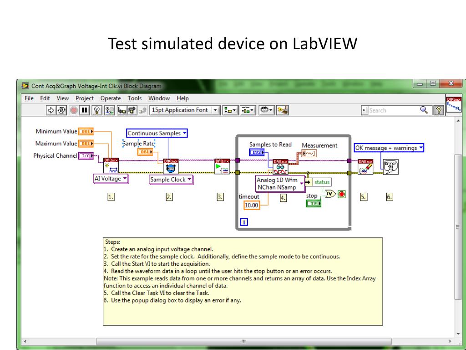Select the loop iteration terminal i
This screenshot has width=466, height=350.
pos(244,222)
